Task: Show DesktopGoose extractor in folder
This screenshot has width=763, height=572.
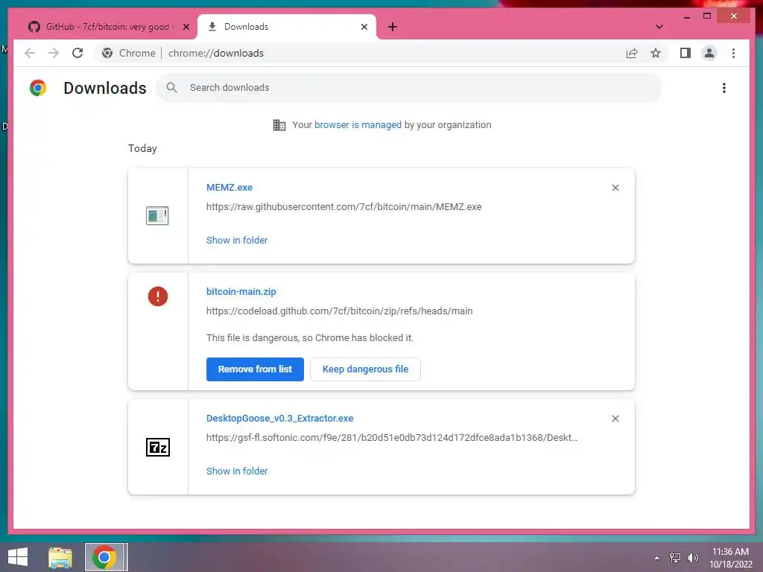Action: coord(237,471)
